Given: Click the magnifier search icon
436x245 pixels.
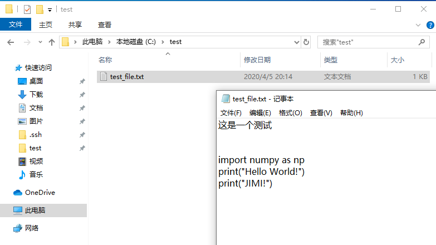Looking at the screenshot, I should [x=422, y=42].
